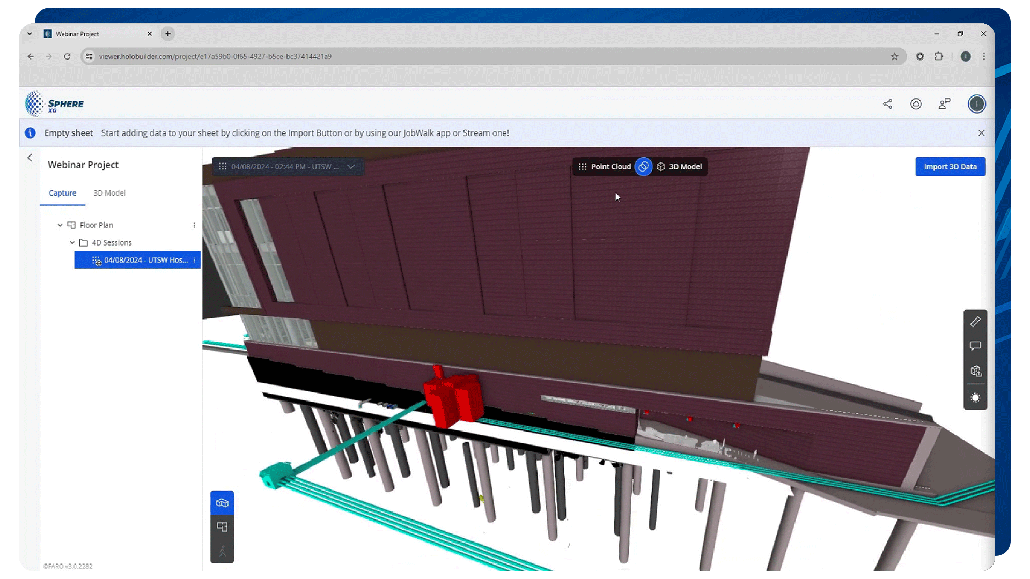Click the FARO version text
Screen dimensions: 1030x579
click(x=68, y=566)
